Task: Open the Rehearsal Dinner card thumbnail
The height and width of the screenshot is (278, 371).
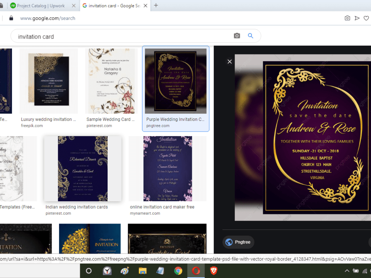Action: (83, 169)
